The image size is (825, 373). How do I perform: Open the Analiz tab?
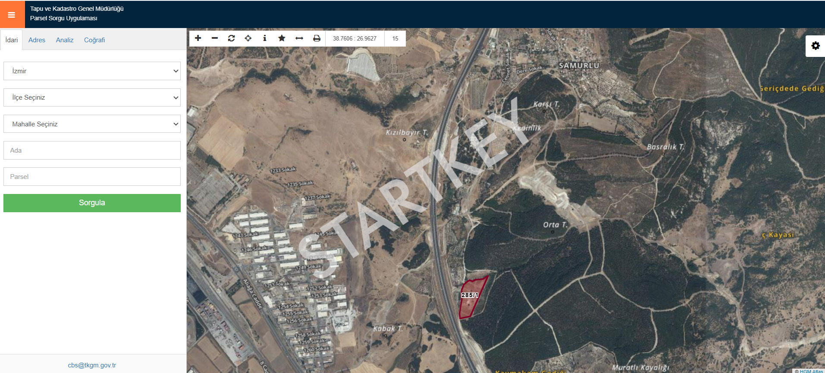(x=65, y=40)
